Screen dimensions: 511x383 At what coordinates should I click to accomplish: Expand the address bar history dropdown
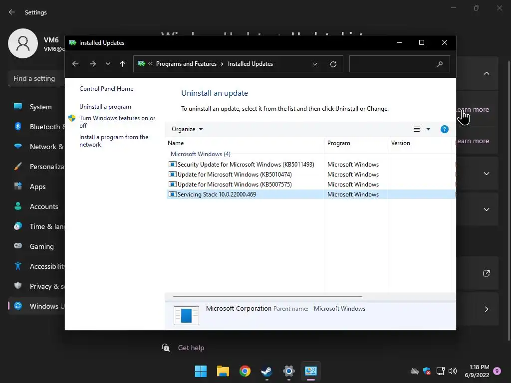[315, 64]
